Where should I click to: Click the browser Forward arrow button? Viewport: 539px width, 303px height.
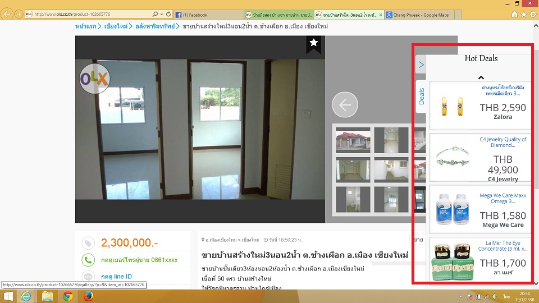tap(19, 14)
